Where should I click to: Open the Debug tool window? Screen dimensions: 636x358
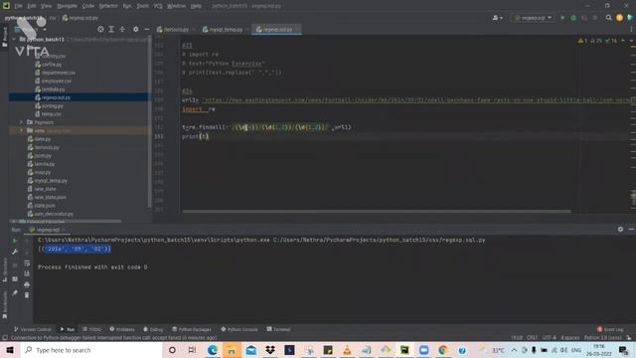(153, 329)
